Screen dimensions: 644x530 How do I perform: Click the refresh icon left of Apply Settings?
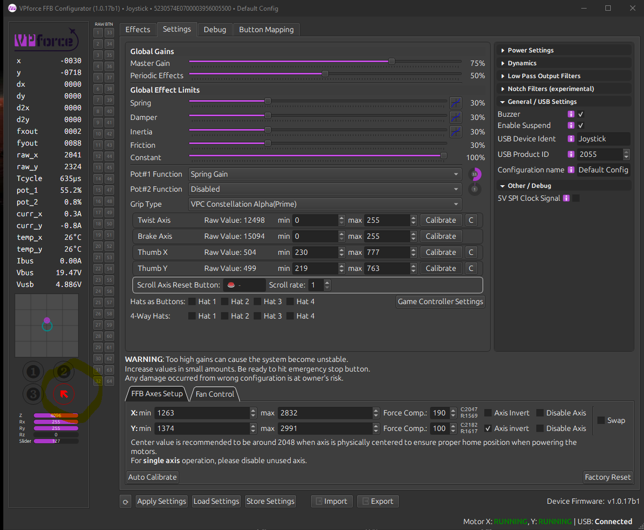tap(125, 502)
